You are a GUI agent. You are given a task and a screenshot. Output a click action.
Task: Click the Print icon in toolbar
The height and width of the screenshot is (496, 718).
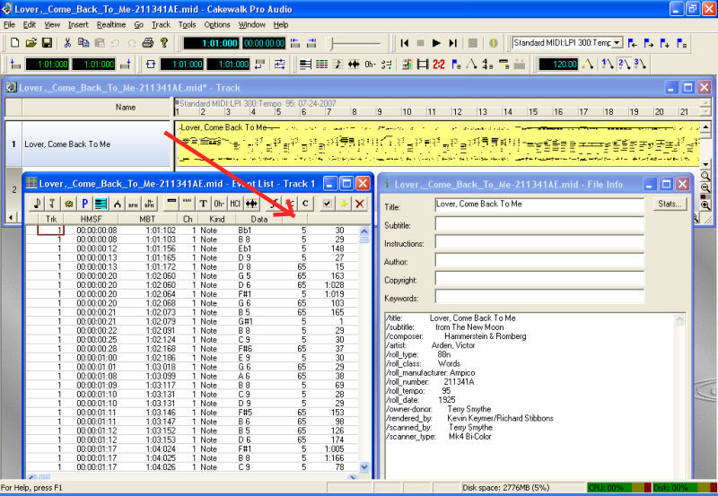pyautogui.click(x=148, y=43)
